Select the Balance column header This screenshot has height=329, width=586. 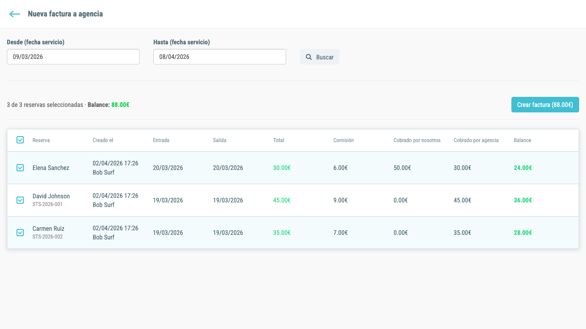pyautogui.click(x=522, y=140)
